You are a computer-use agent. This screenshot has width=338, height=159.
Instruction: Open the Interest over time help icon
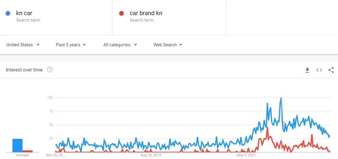50,70
